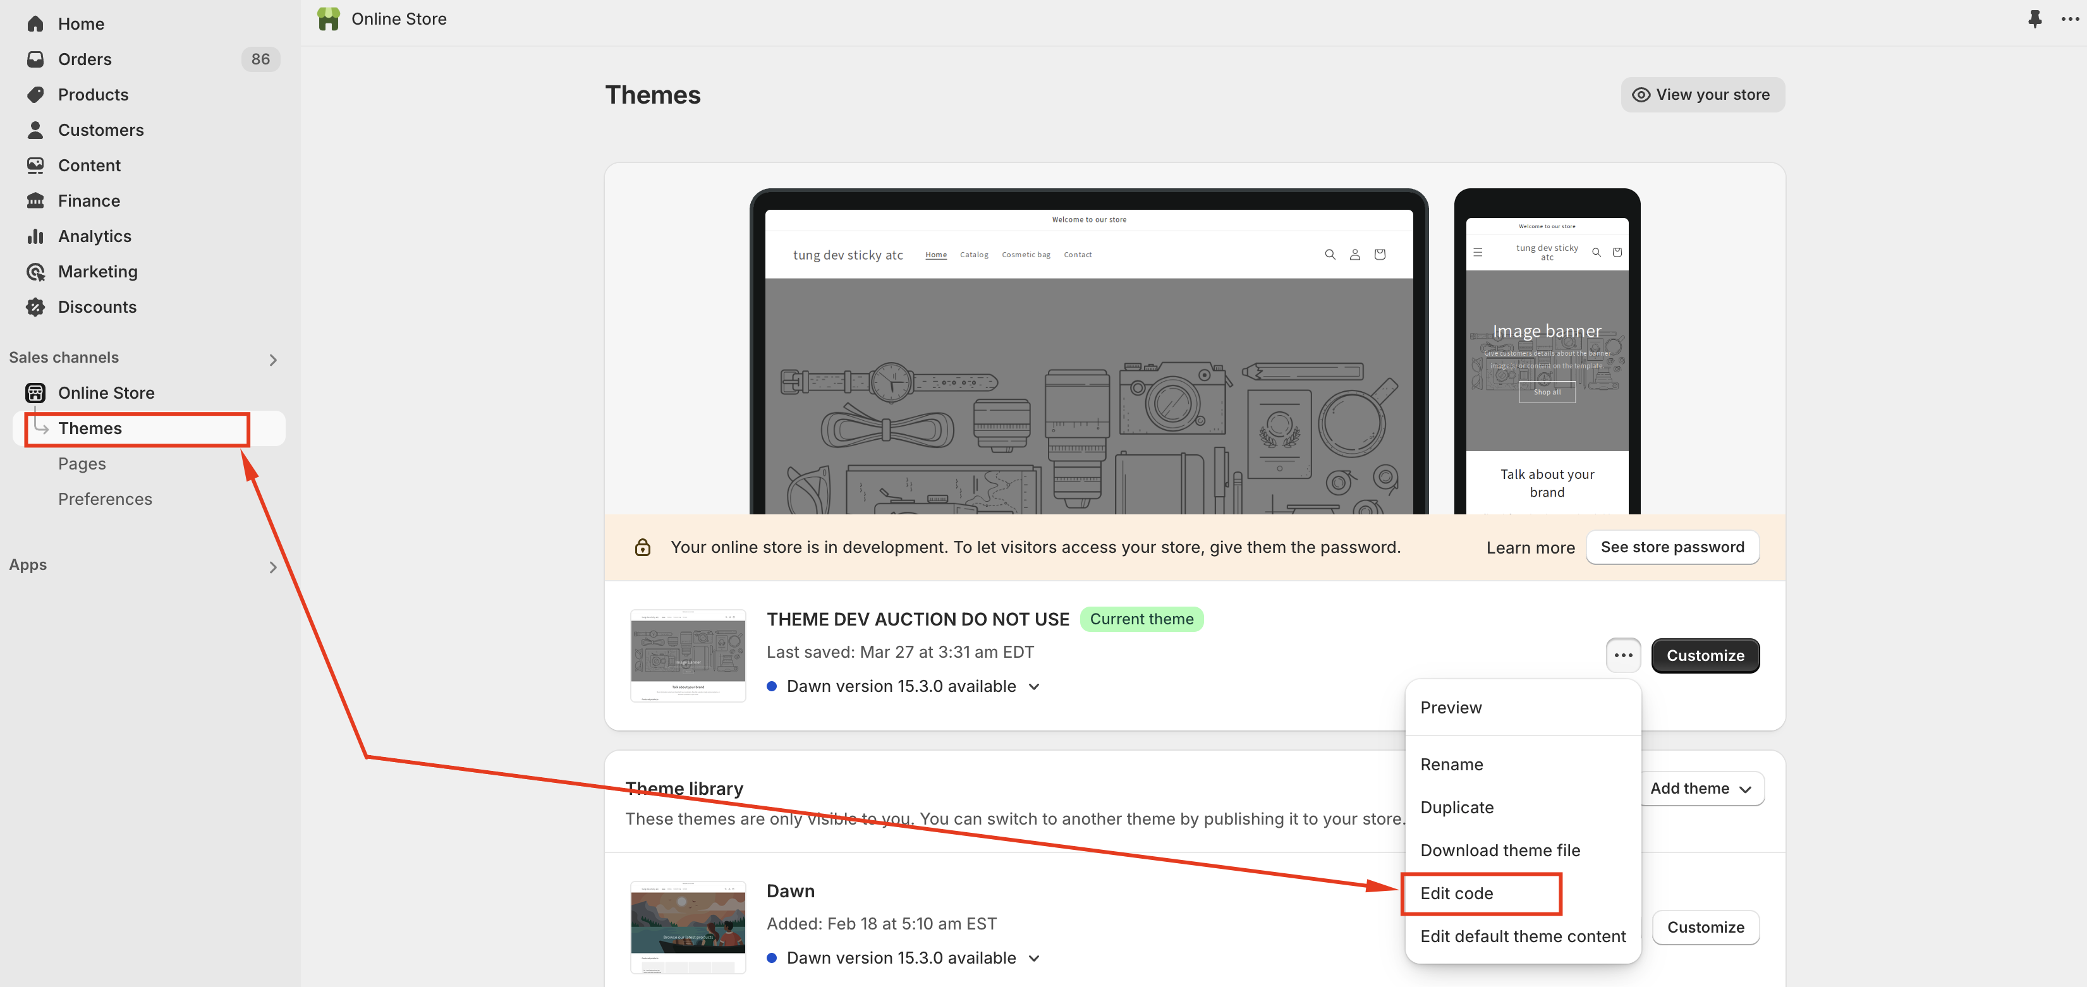Click the Discounts badge icon
2087x987 pixels.
point(35,307)
